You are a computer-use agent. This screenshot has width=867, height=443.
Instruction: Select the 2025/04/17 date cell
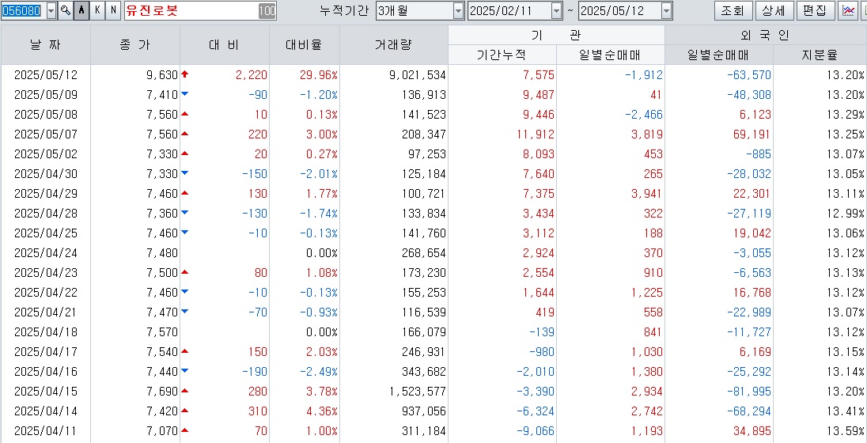click(x=46, y=352)
